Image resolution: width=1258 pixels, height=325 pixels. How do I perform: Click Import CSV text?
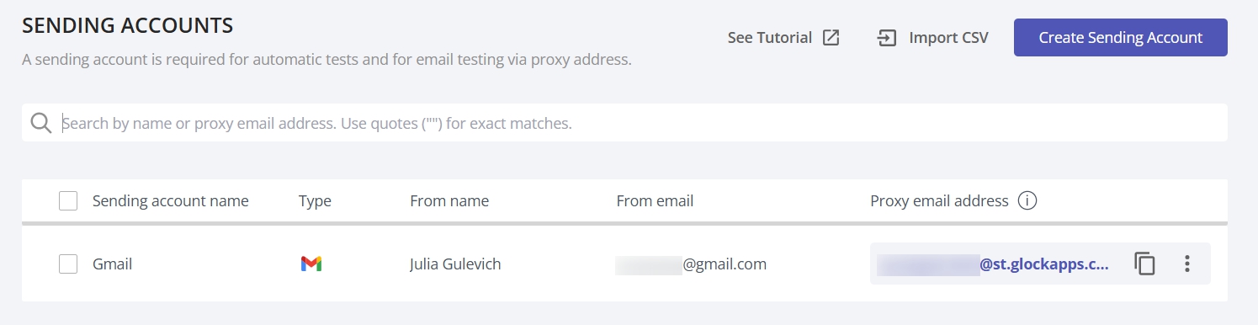(x=948, y=38)
